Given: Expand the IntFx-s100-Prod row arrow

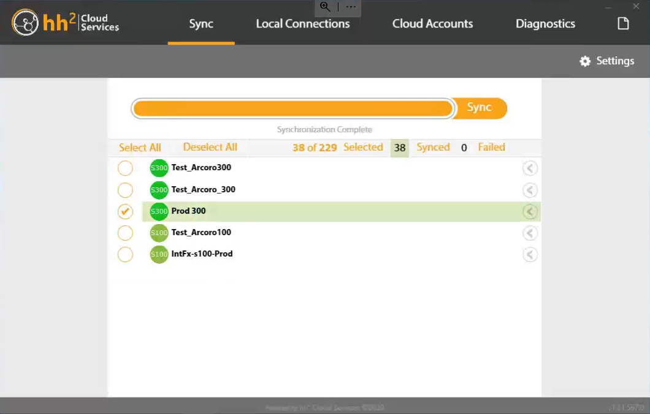Looking at the screenshot, I should point(530,254).
